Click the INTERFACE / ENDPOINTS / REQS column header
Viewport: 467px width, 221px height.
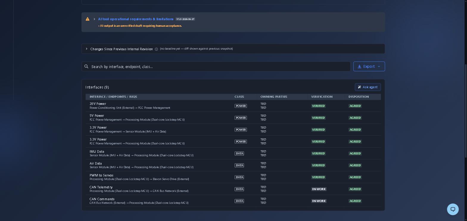click(x=113, y=97)
